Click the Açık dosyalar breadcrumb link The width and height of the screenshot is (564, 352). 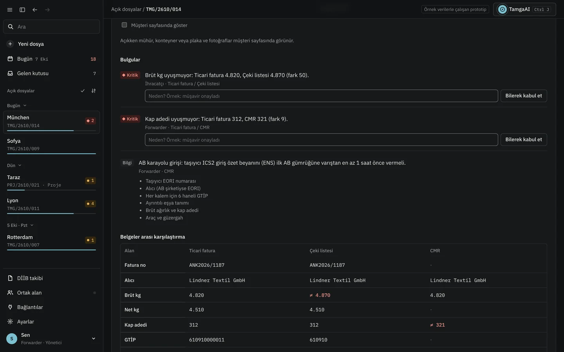point(126,9)
